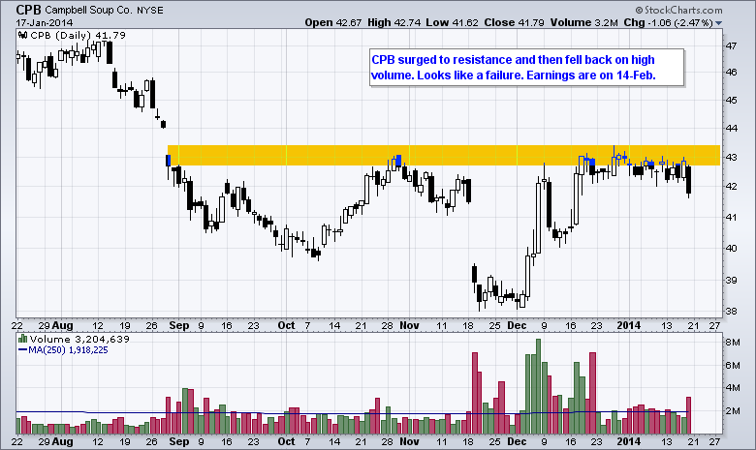The width and height of the screenshot is (756, 450).
Task: Click the blue annotation text box about resistance
Action: pos(526,68)
